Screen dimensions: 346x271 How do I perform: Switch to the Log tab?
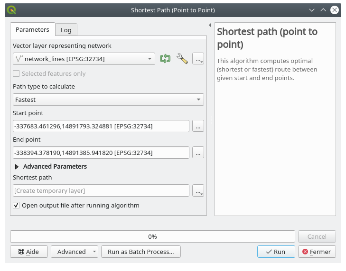(66, 30)
